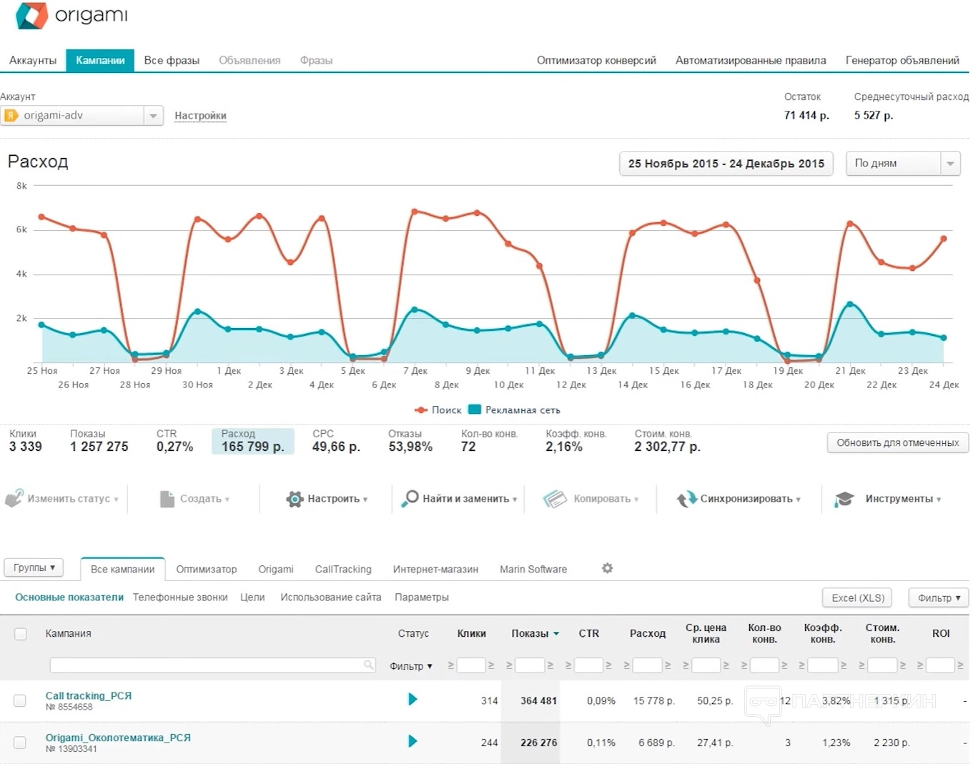The width and height of the screenshot is (973, 764).
Task: Open the По дням period dropdown
Action: 949,164
